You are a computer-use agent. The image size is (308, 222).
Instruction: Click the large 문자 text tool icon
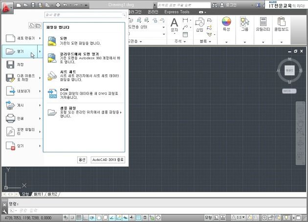coord(174,22)
